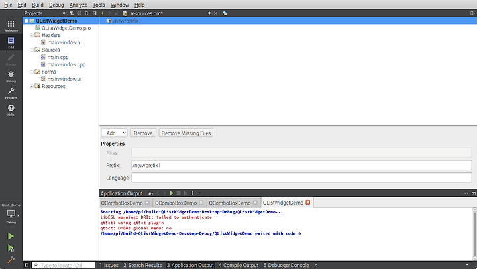
Task: Click the Type to locate search field
Action: pyautogui.click(x=64, y=265)
